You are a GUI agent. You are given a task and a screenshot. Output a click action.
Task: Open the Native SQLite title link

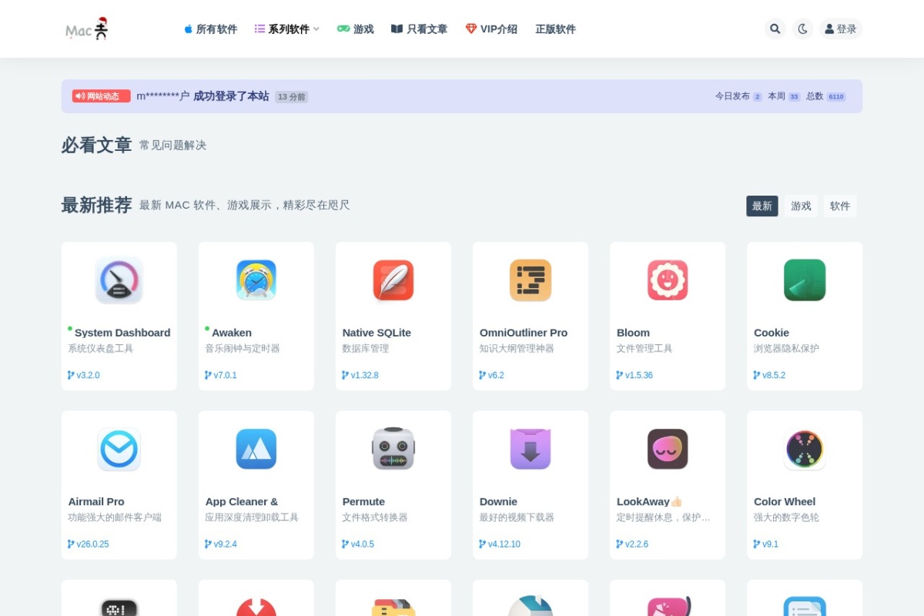coord(377,333)
